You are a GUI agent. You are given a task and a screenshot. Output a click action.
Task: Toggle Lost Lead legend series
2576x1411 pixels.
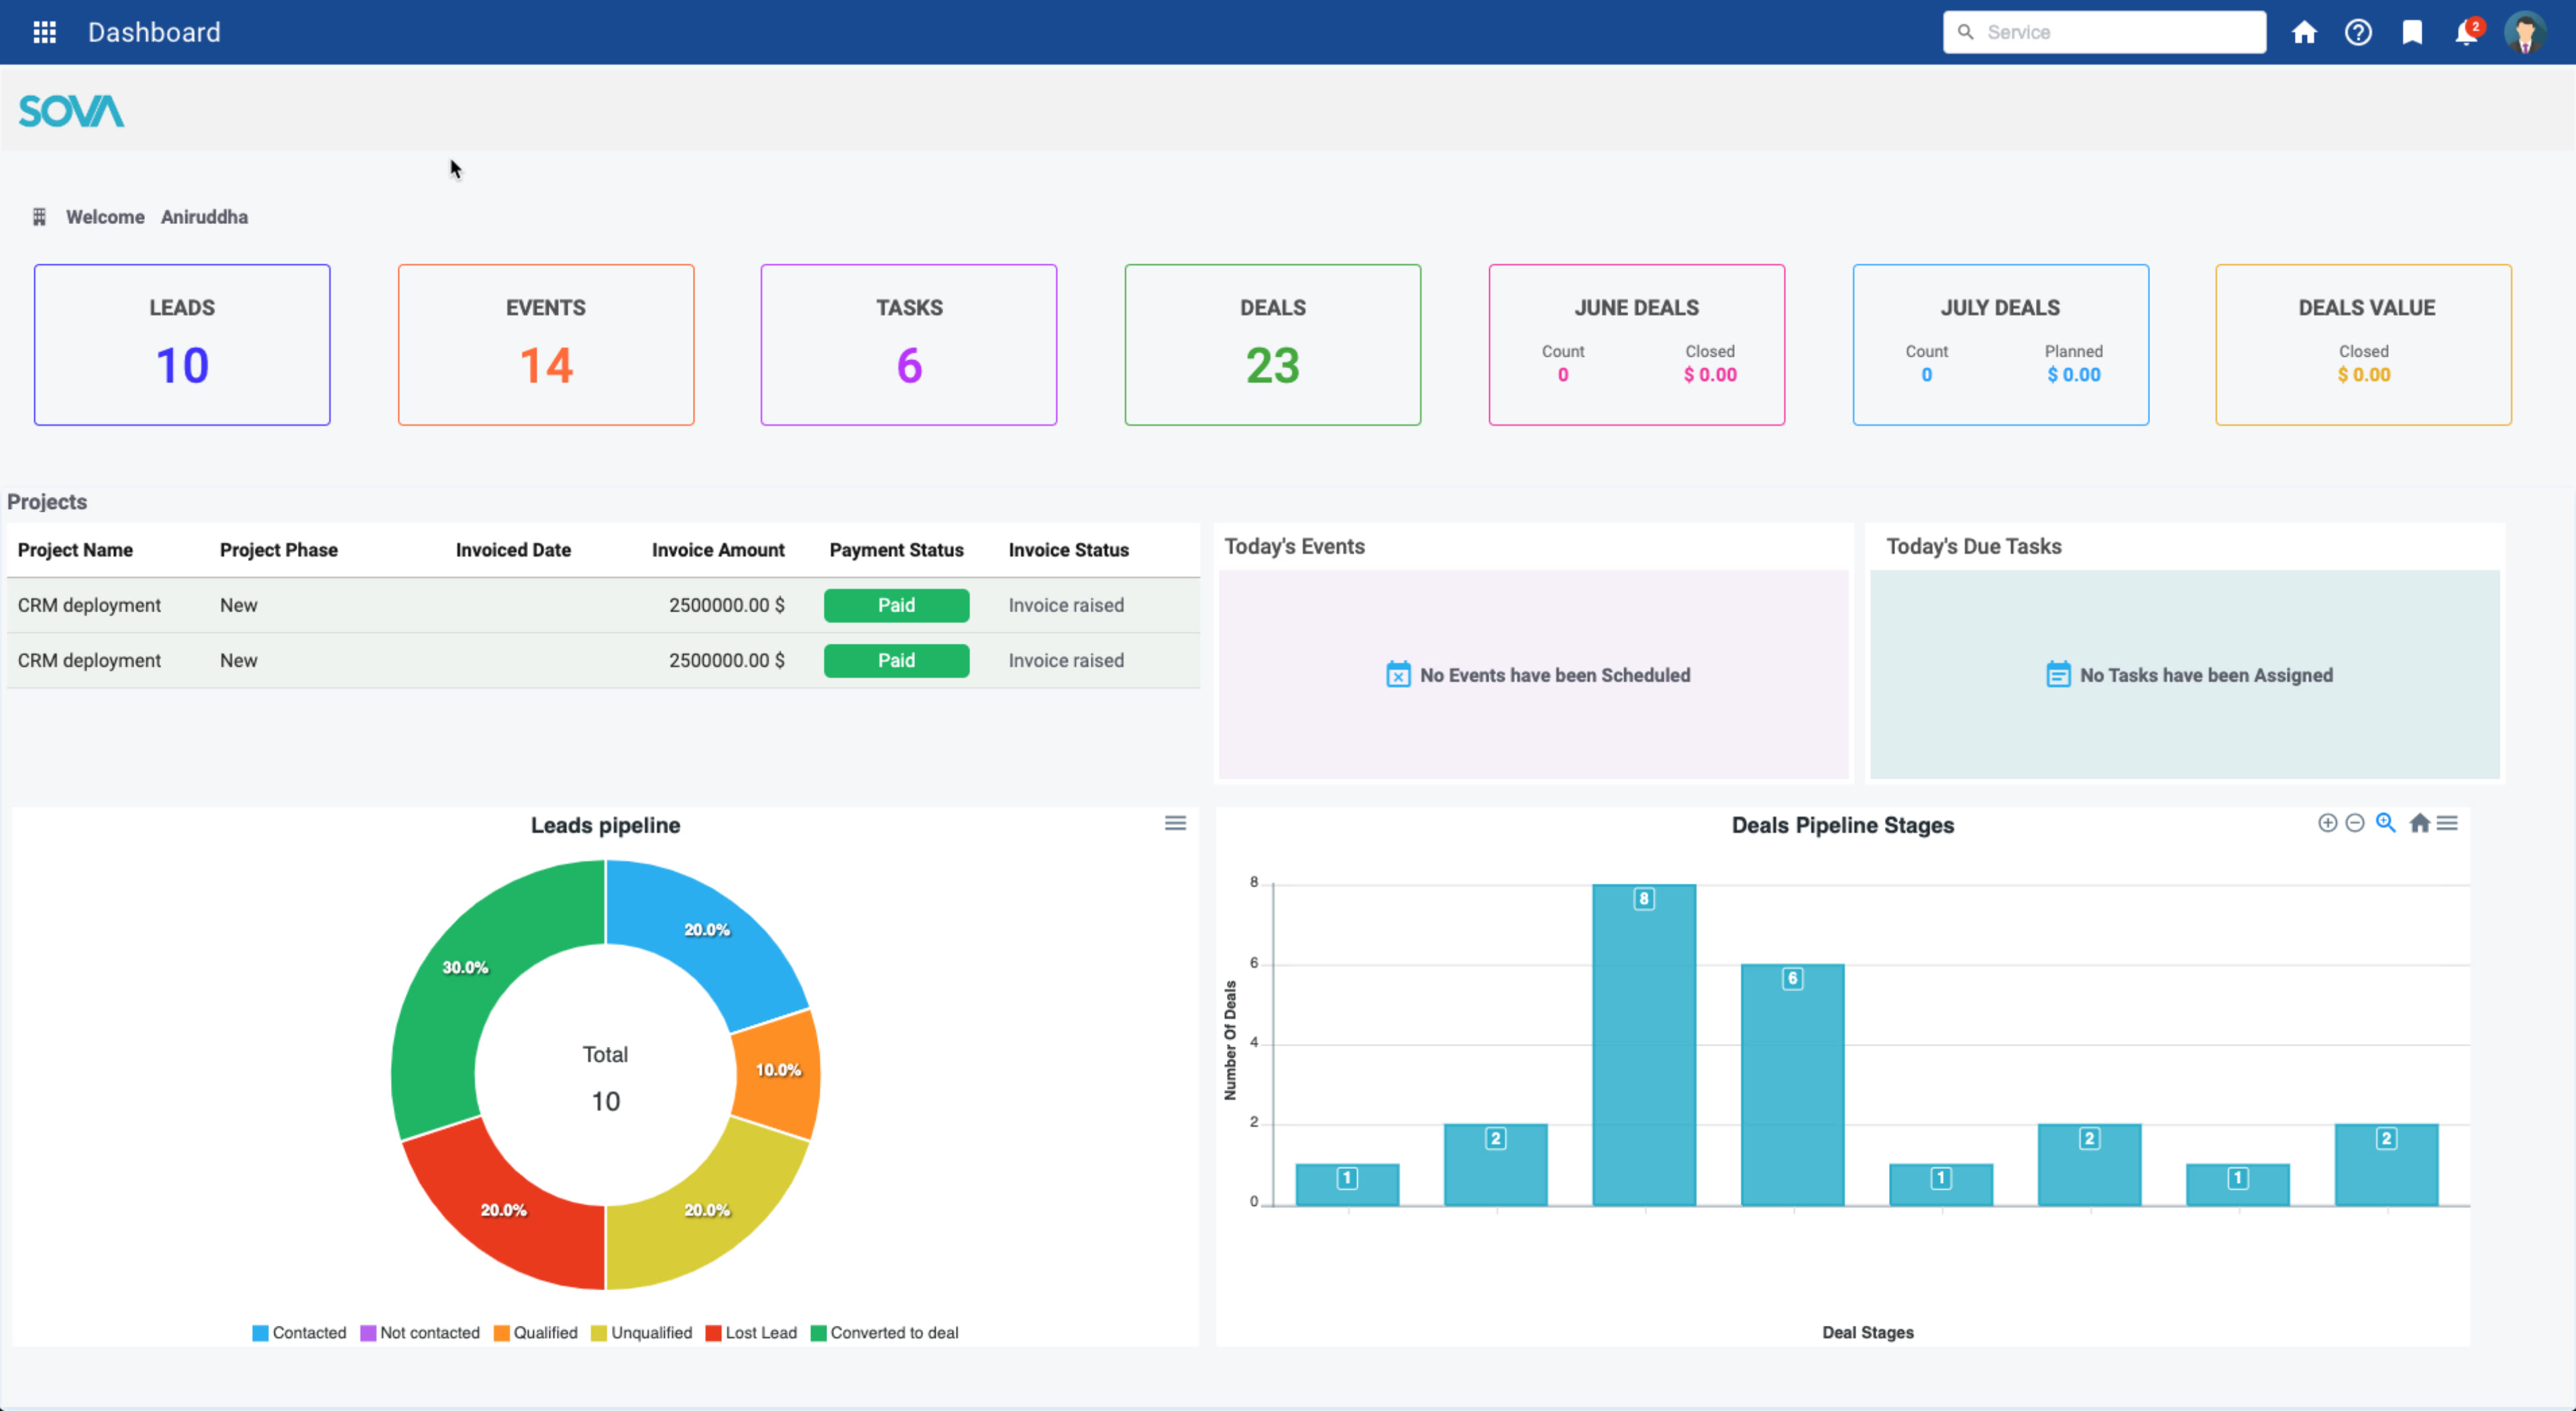[x=751, y=1332]
